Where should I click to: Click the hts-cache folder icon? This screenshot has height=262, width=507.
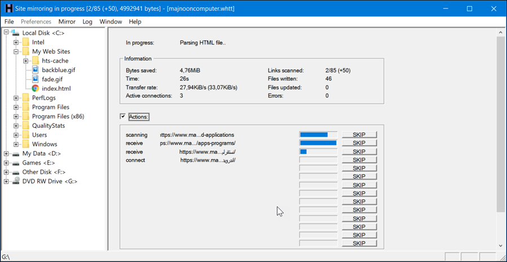click(x=35, y=60)
